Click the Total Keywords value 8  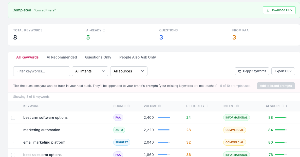coord(15,37)
